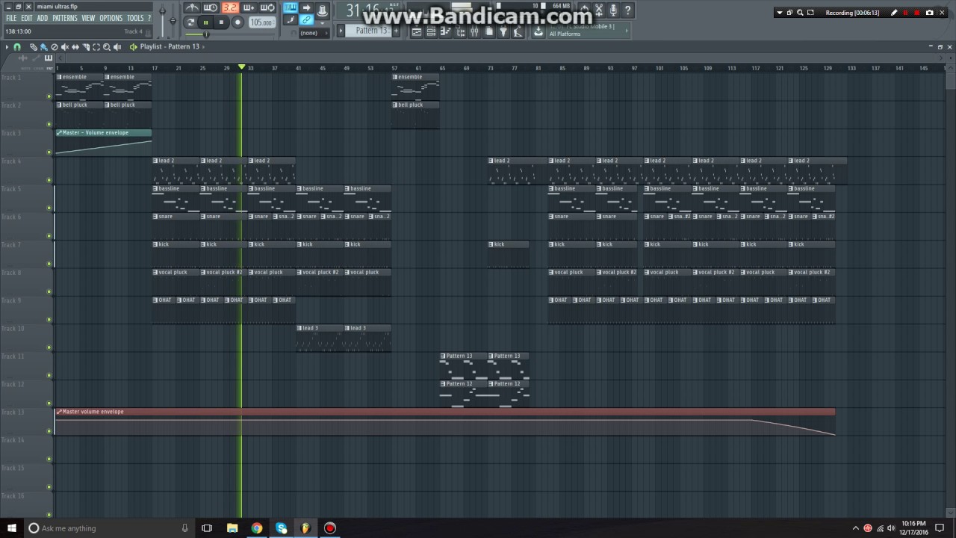Open the FILE menu
The image size is (956, 538).
pyautogui.click(x=11, y=18)
